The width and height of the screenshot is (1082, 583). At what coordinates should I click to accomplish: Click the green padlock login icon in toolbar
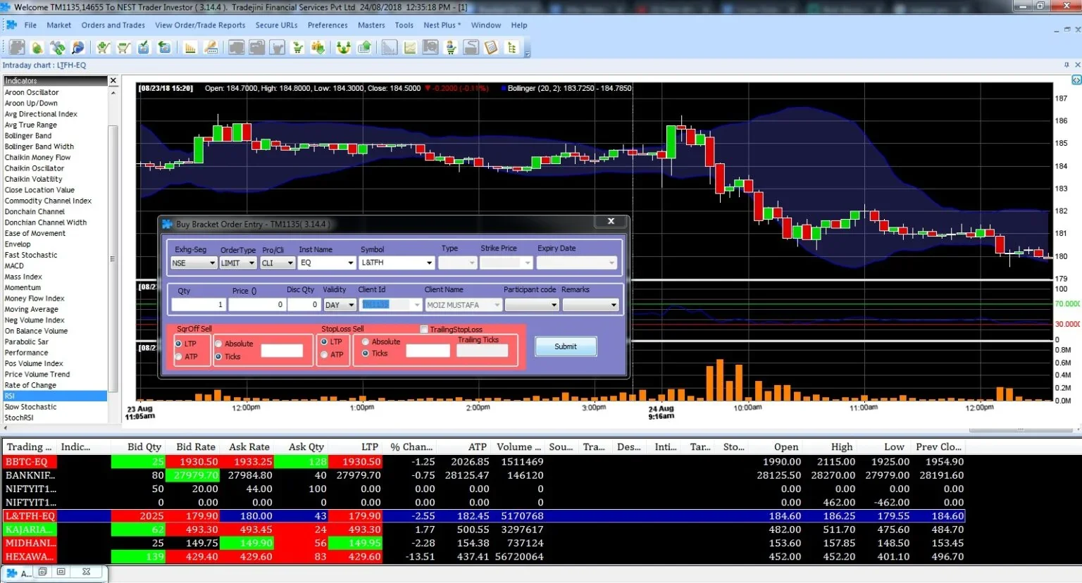pyautogui.click(x=37, y=48)
